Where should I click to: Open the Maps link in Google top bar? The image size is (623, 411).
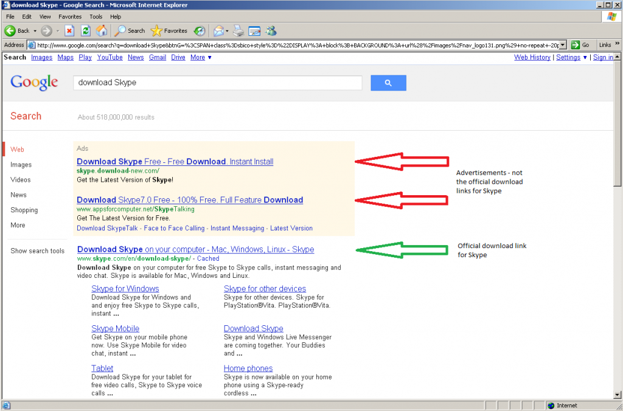66,57
